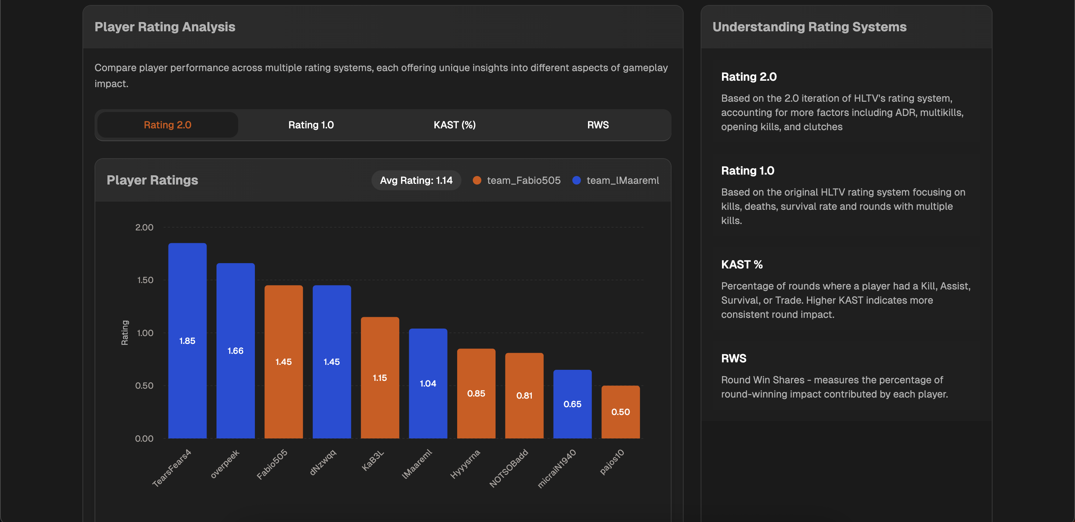
Task: Click micraiN1940's 0.65 bar
Action: click(573, 404)
